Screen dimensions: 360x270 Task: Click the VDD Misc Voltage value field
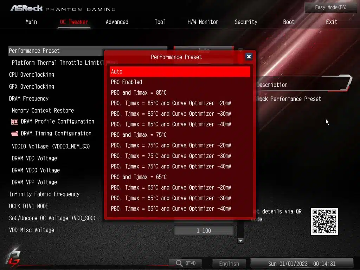click(x=204, y=231)
